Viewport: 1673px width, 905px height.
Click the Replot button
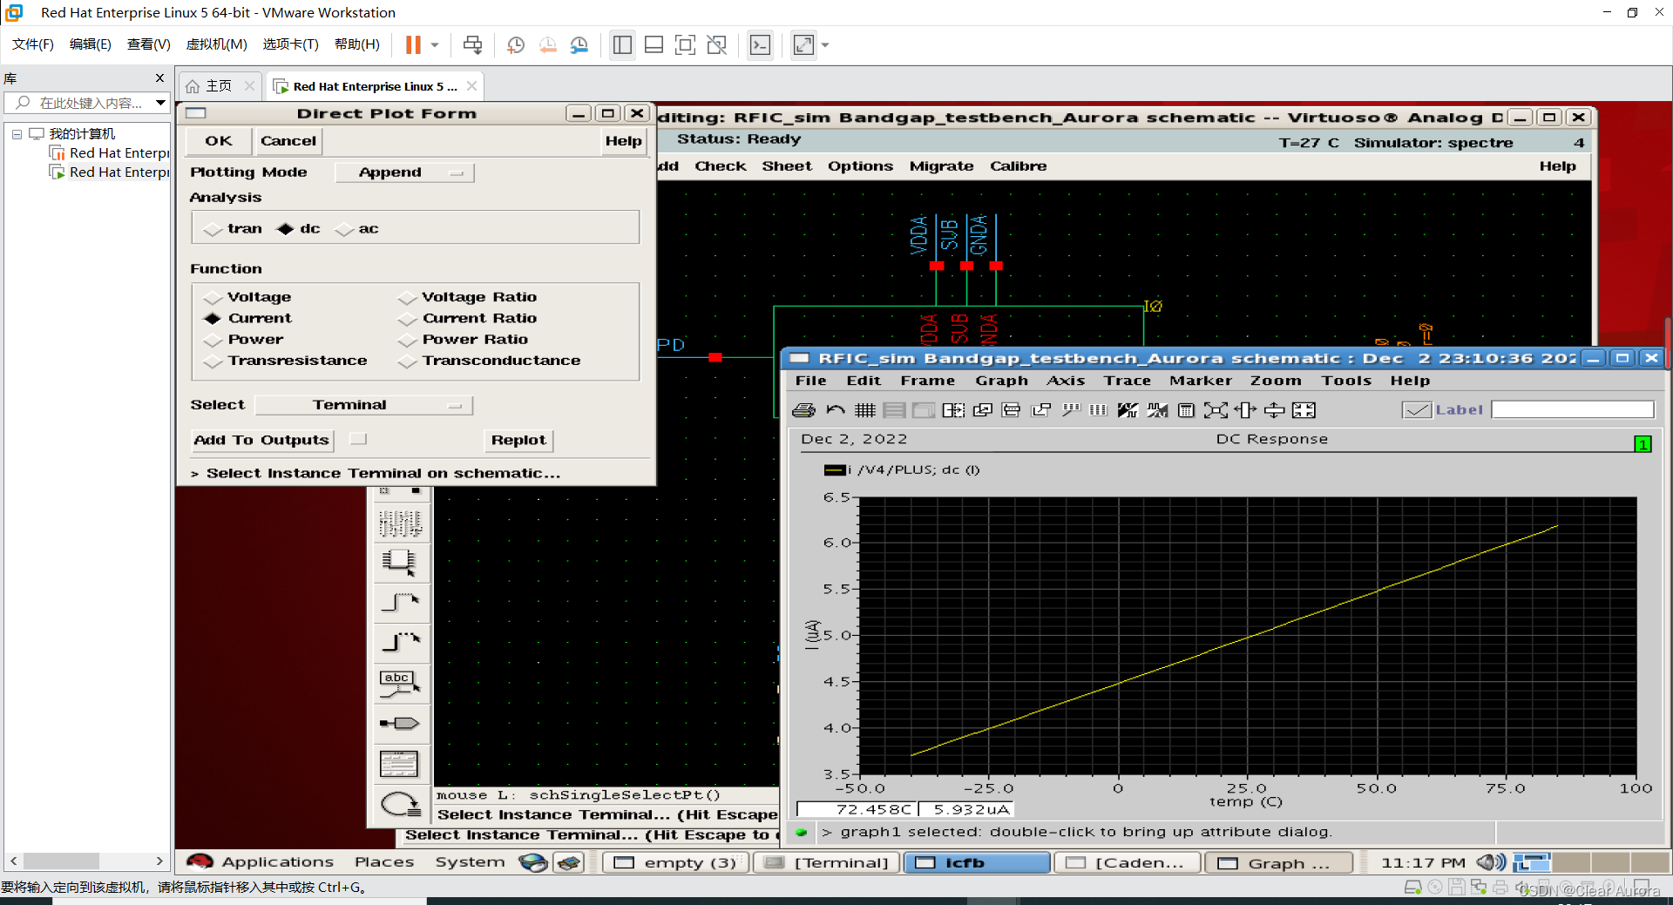point(518,441)
